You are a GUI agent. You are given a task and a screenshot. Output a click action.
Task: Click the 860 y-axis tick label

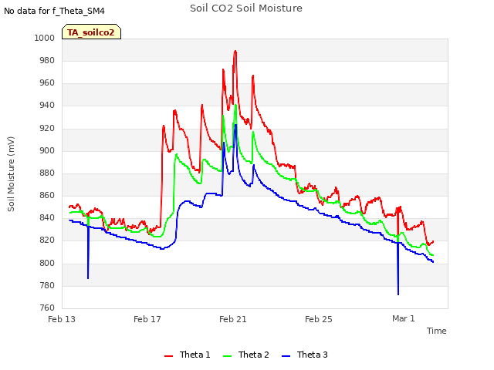[x=47, y=195]
